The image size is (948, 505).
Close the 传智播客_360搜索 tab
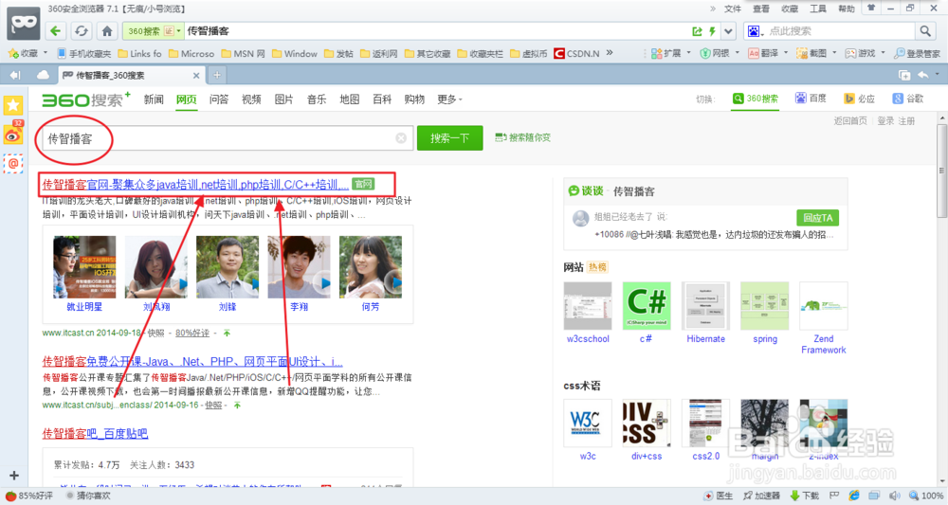click(x=196, y=76)
